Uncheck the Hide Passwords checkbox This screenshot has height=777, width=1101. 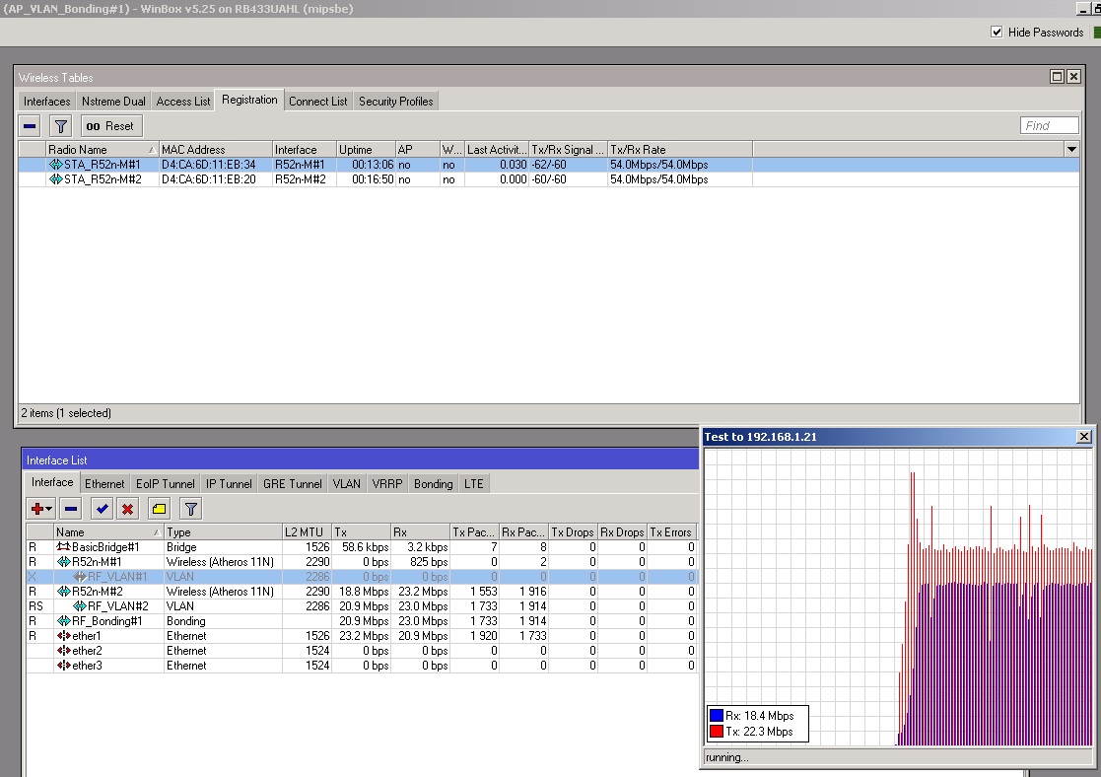click(997, 32)
